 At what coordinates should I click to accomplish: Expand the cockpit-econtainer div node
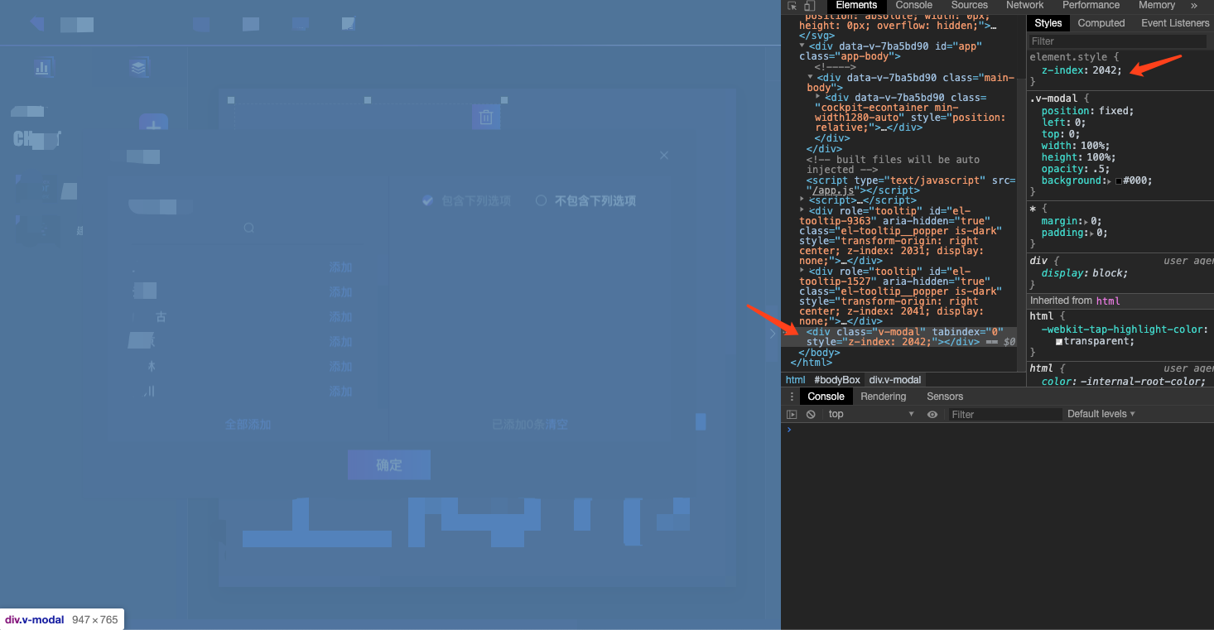click(x=819, y=98)
